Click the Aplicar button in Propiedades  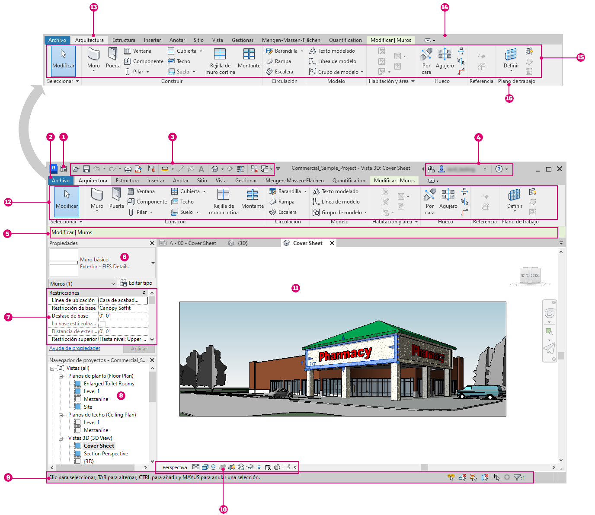click(139, 349)
